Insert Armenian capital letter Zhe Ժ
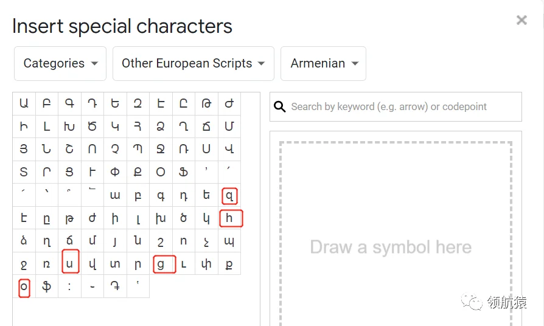544x326 pixels. (229, 103)
